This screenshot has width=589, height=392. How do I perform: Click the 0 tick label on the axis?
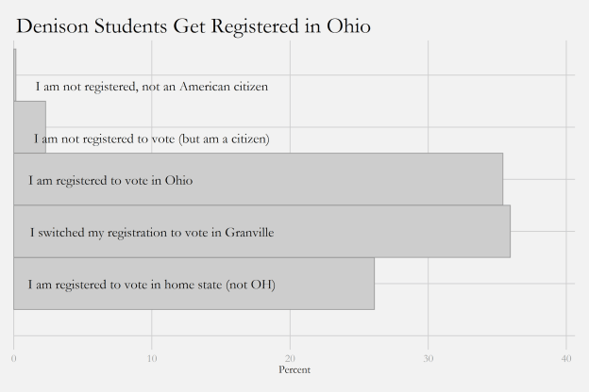tap(13, 358)
